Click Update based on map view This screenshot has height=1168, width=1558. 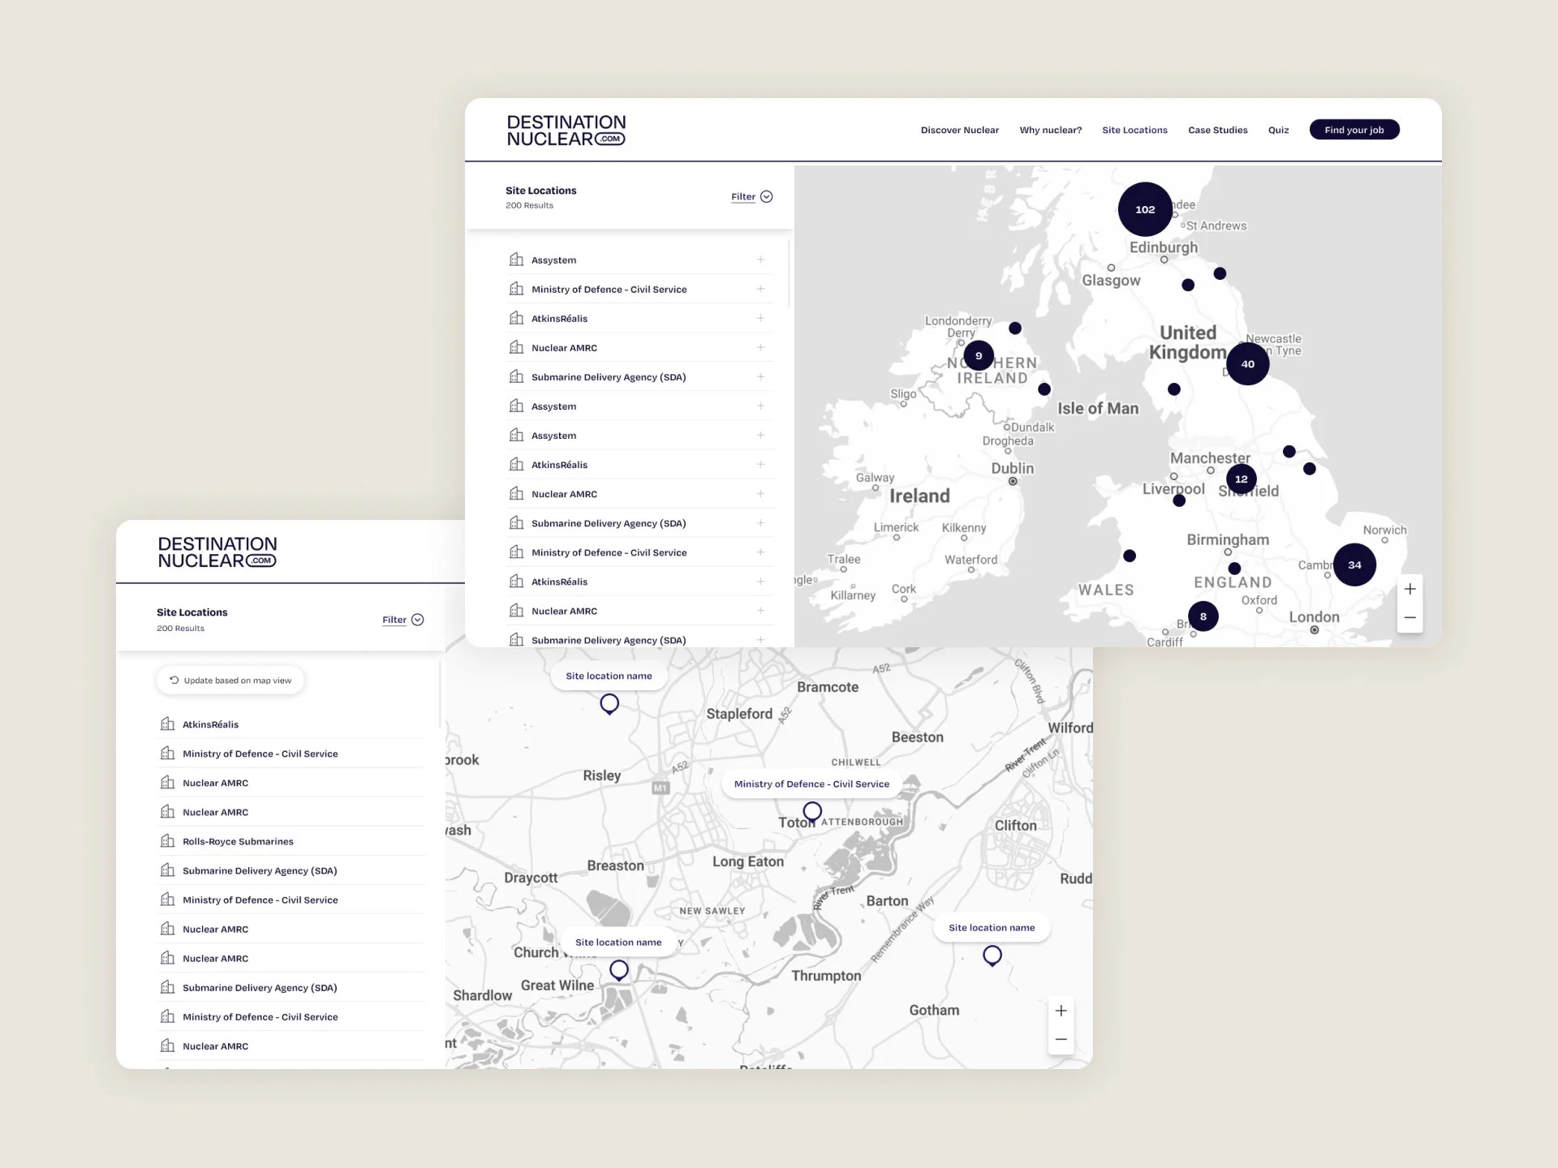point(230,681)
